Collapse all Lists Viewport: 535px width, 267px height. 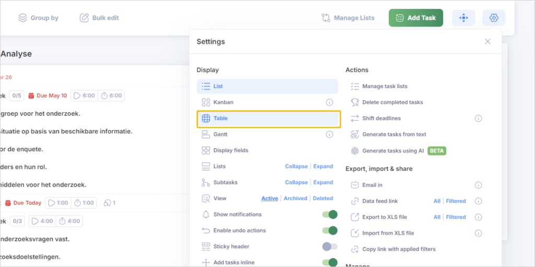click(296, 166)
